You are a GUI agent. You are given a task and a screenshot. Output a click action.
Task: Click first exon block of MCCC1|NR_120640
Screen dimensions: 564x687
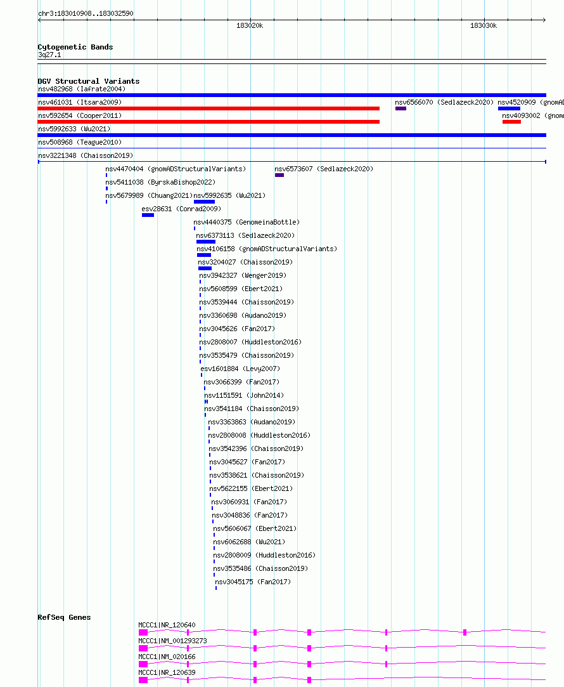click(x=143, y=632)
